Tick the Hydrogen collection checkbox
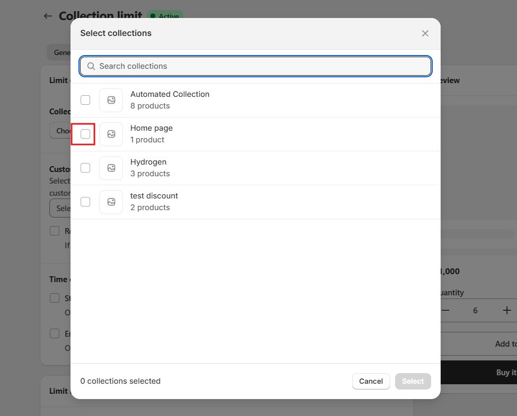 pyautogui.click(x=85, y=168)
